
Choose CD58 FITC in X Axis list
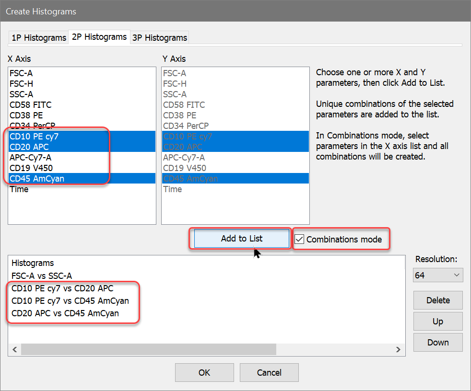[31, 105]
